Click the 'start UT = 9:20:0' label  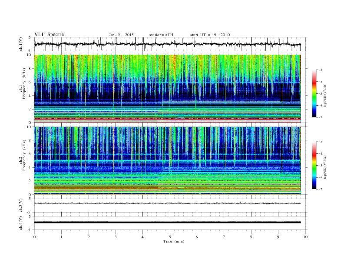[x=210, y=35]
